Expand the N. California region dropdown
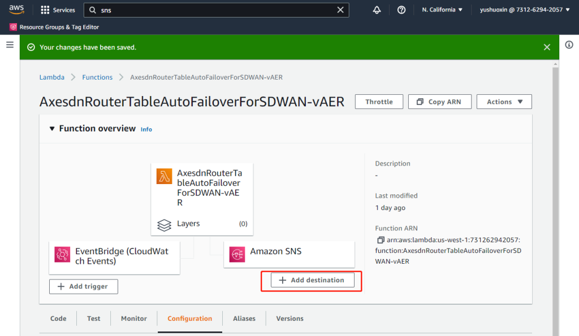 click(442, 10)
